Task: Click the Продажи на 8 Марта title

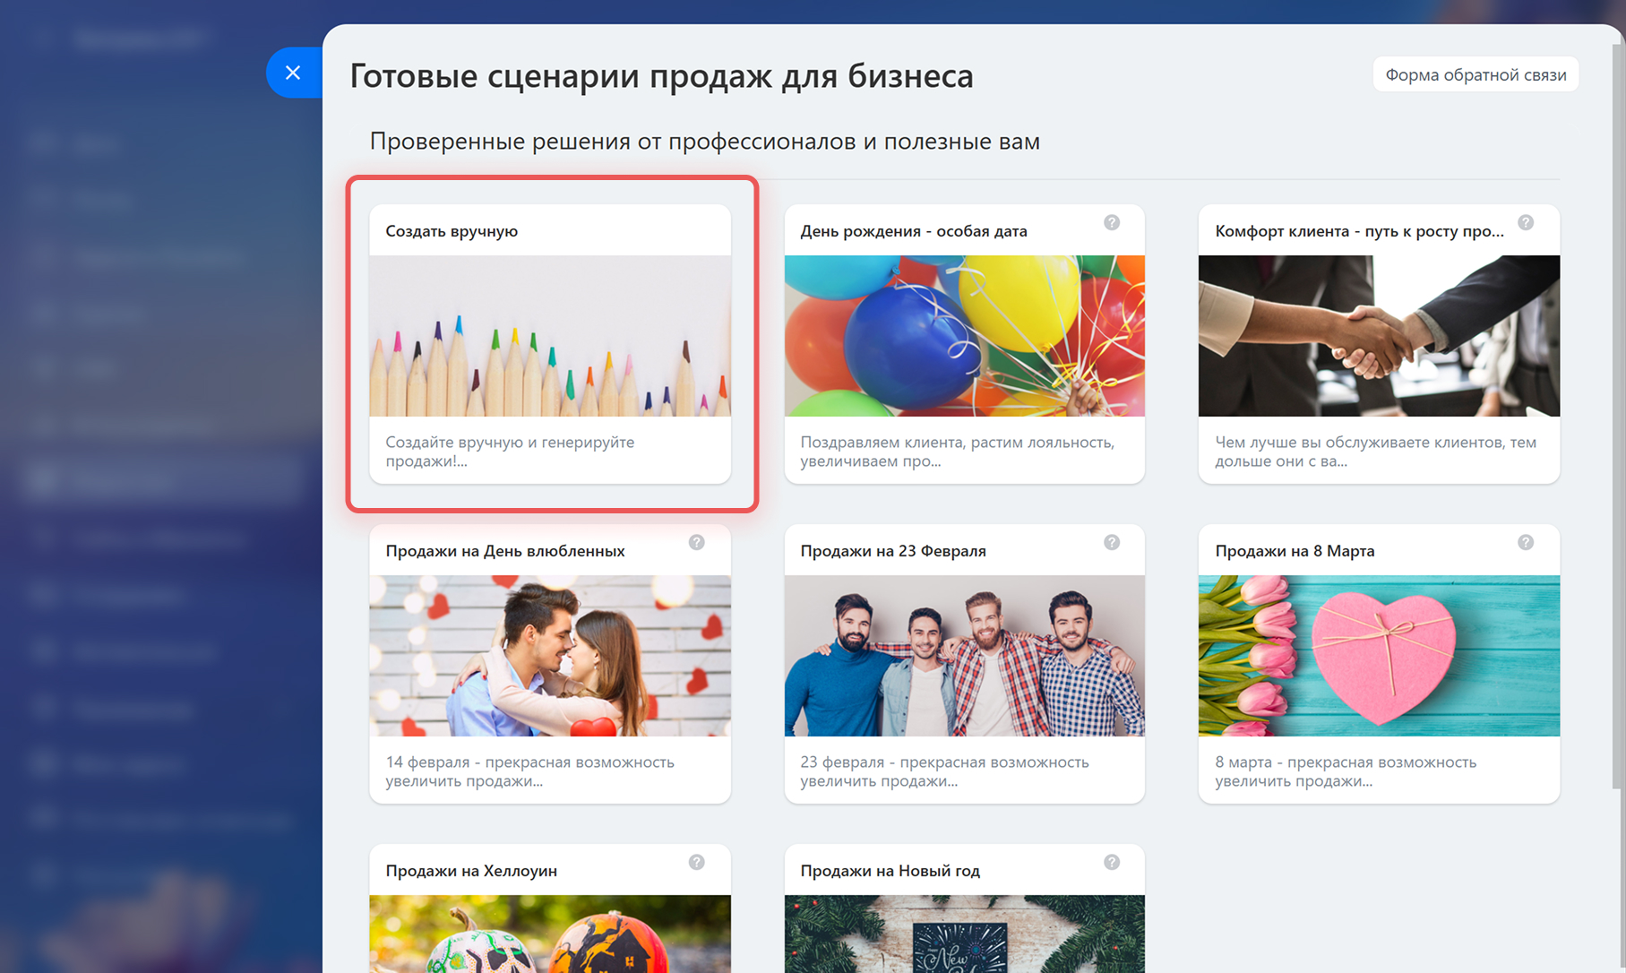Action: pos(1295,551)
